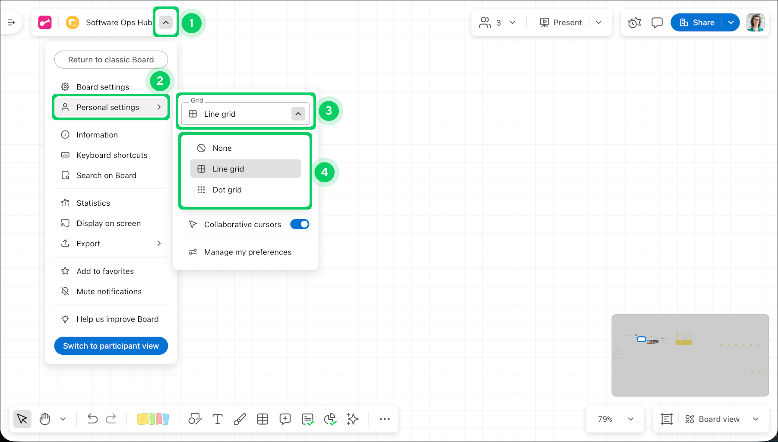Open the sticky notes tool
The image size is (778, 442).
[x=153, y=419]
